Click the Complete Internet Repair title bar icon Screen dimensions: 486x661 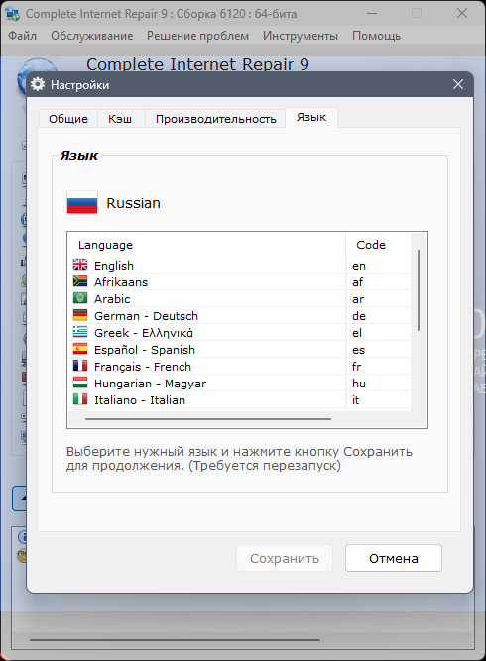pos(13,14)
